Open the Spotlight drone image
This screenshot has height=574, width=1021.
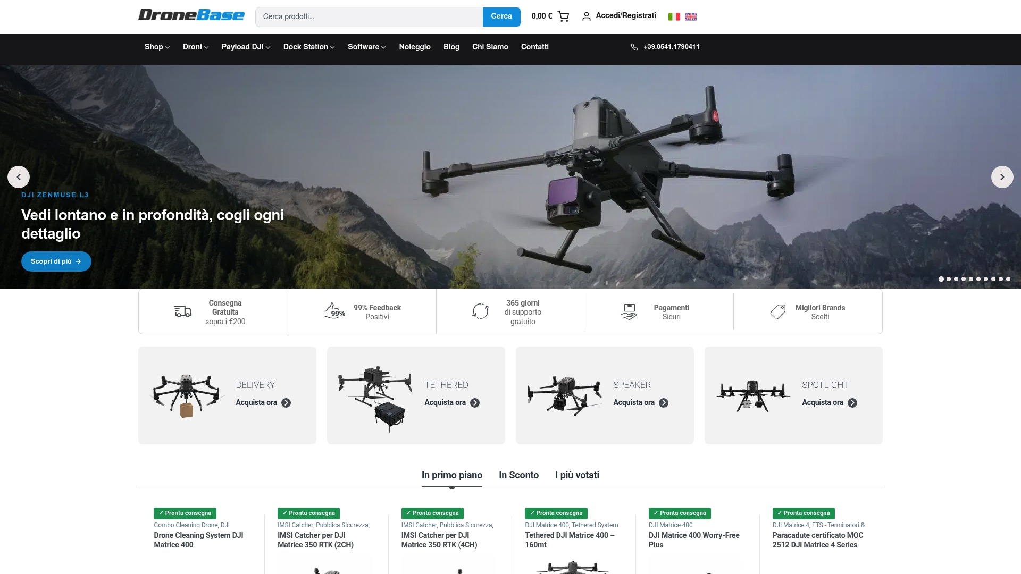[x=752, y=395]
